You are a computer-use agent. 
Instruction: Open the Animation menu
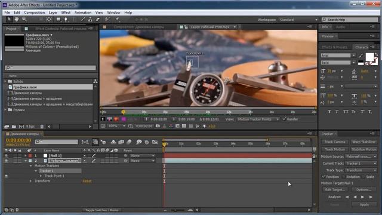pos(83,13)
